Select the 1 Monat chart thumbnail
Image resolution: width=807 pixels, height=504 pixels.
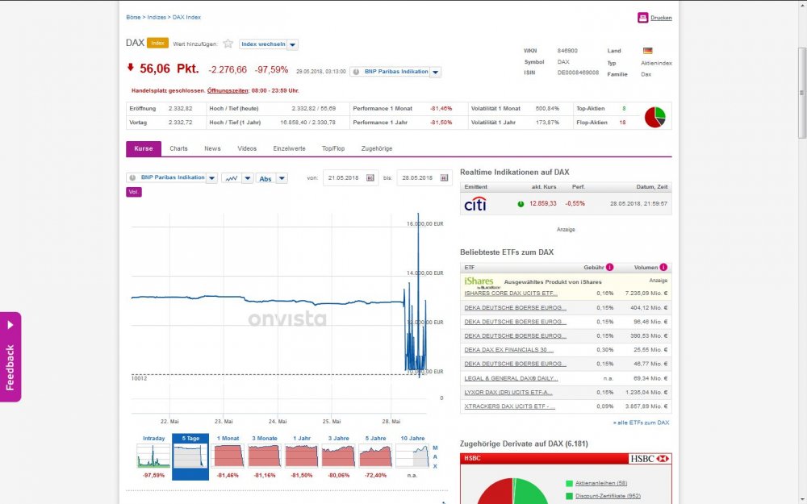tap(228, 456)
